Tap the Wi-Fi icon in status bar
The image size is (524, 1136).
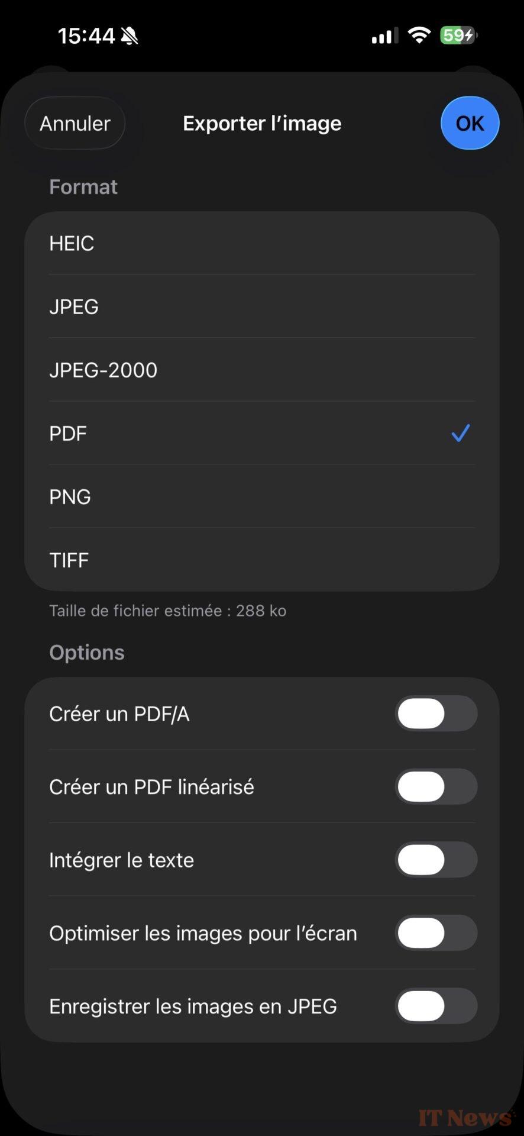419,35
